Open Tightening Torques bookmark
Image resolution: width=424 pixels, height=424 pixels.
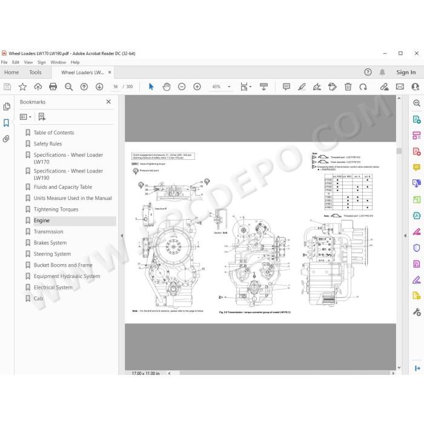56,210
